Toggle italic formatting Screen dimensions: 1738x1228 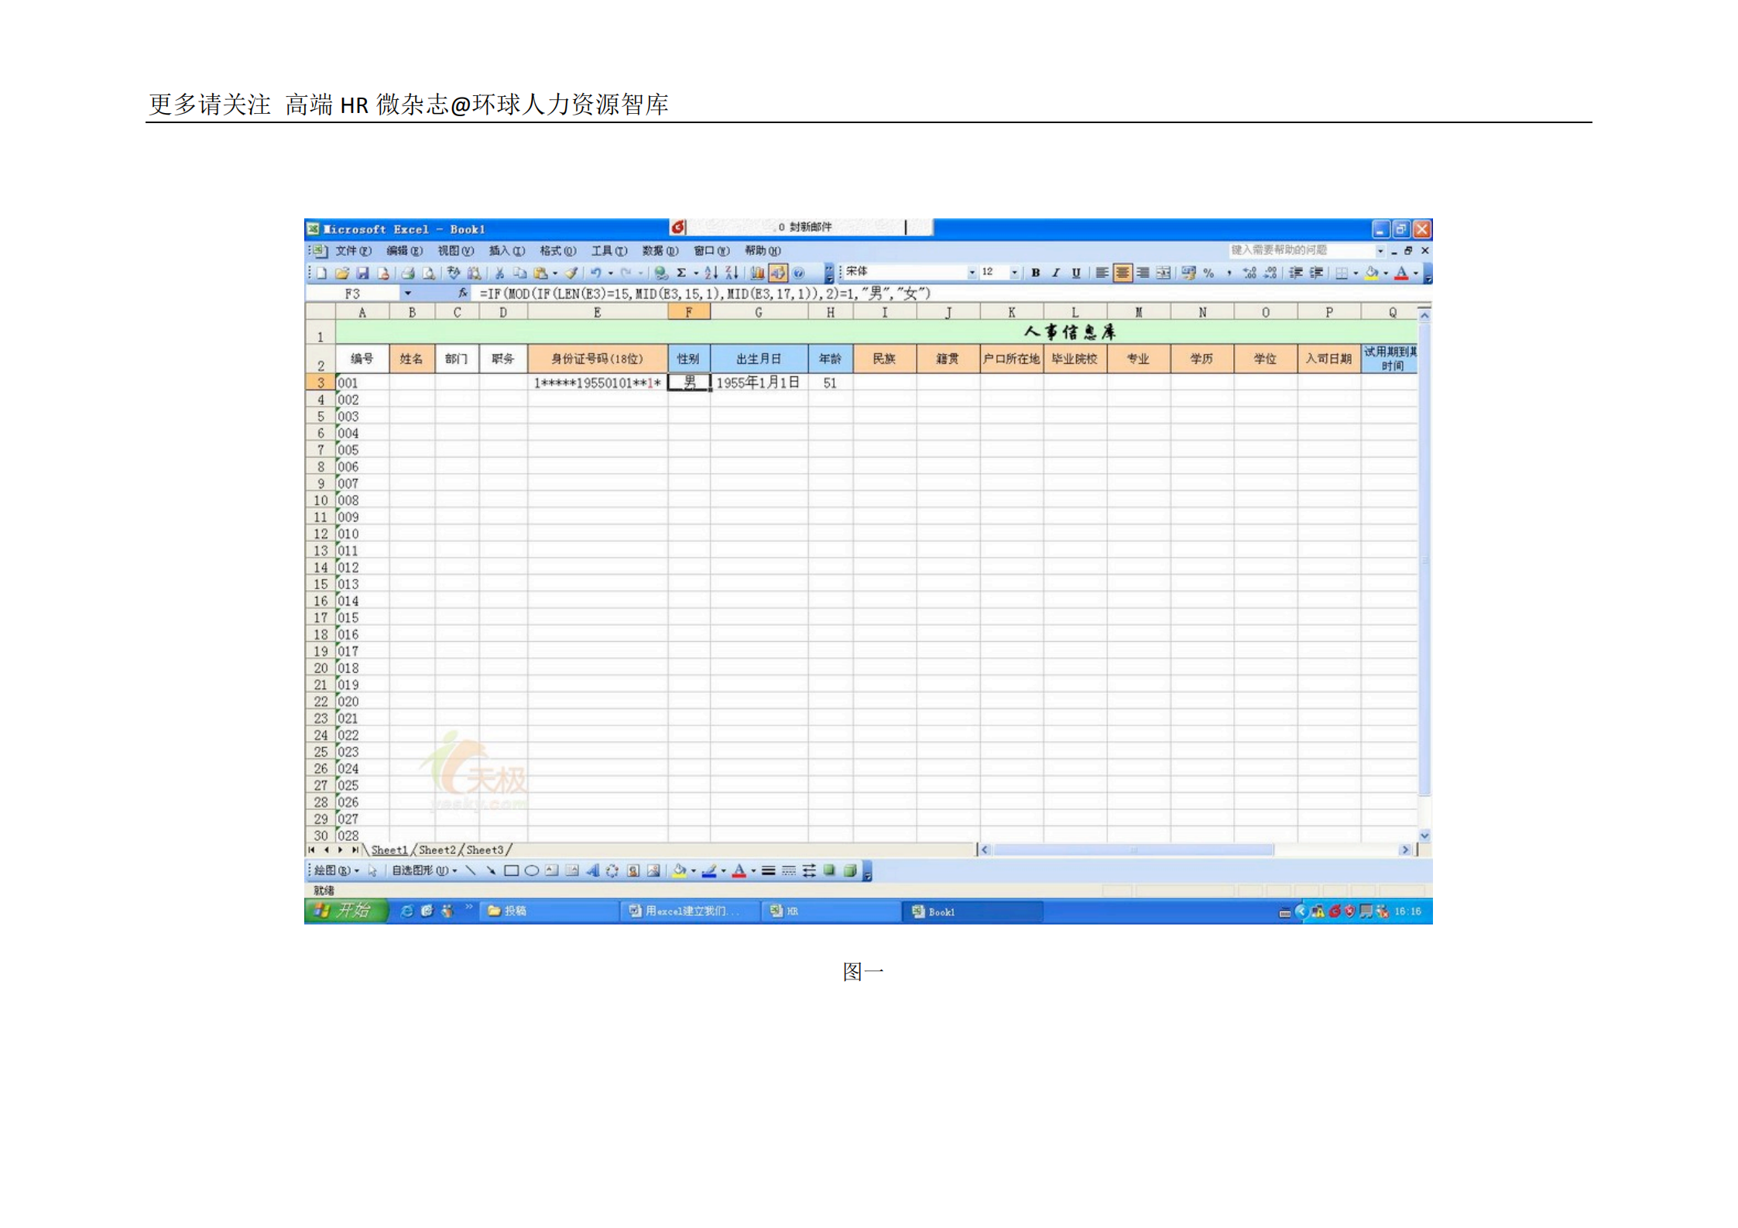[1055, 273]
